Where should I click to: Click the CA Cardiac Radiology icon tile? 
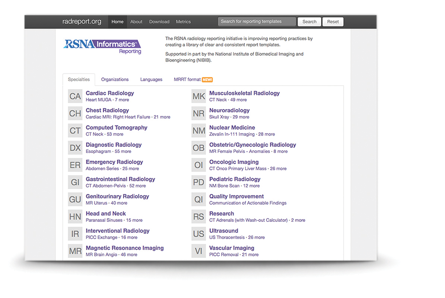tap(75, 96)
